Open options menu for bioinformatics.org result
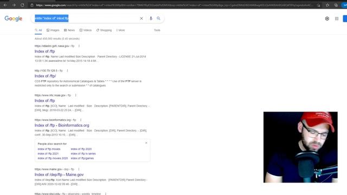 pyautogui.click(x=81, y=120)
